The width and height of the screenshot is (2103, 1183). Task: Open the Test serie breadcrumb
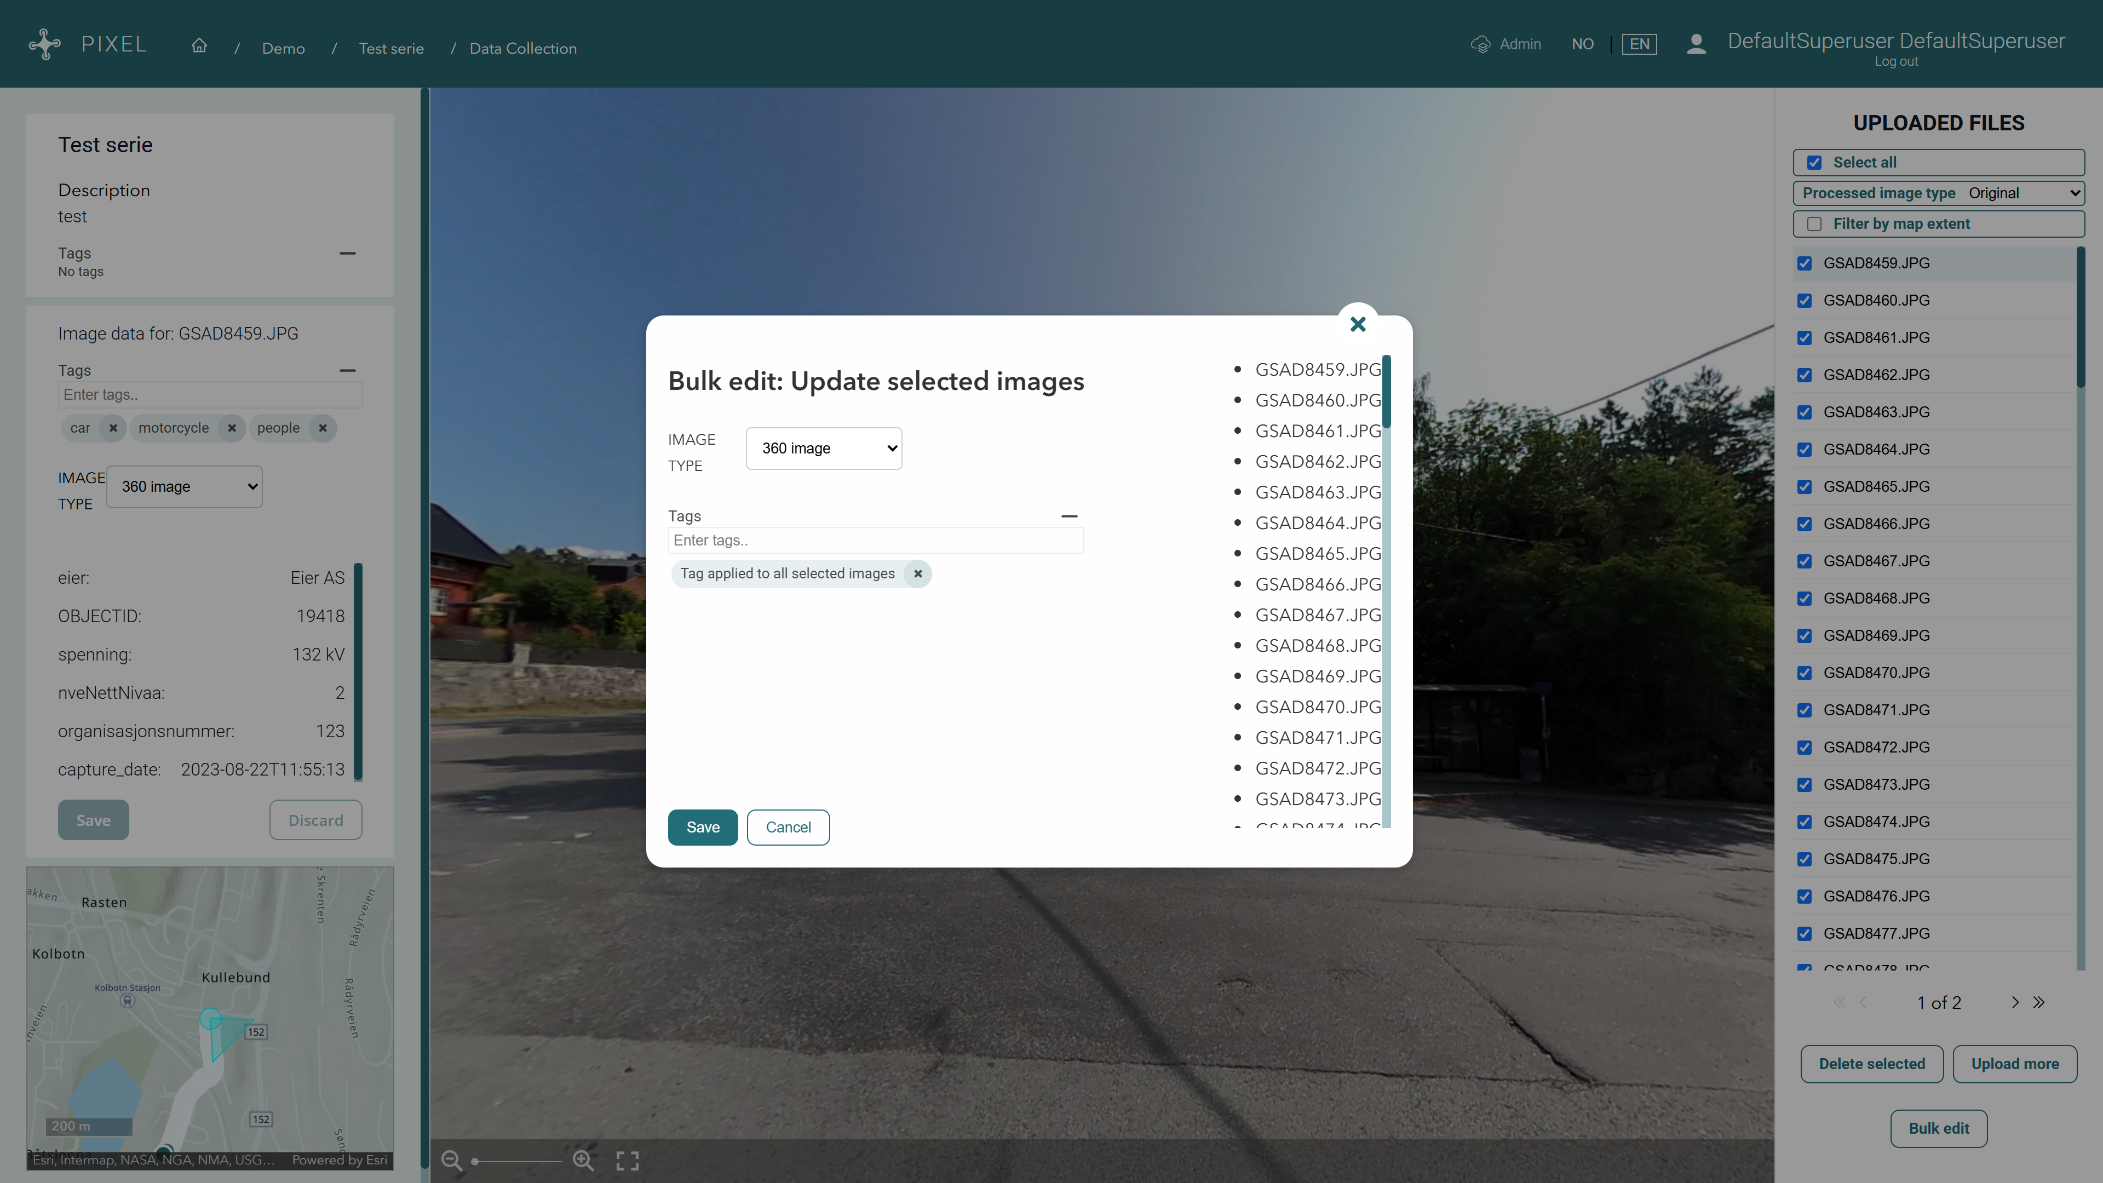pyautogui.click(x=391, y=48)
